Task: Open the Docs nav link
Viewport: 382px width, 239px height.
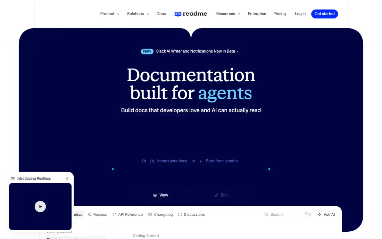Action: tap(161, 14)
